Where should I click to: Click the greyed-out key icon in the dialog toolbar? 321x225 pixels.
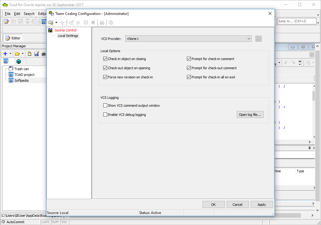point(62,23)
